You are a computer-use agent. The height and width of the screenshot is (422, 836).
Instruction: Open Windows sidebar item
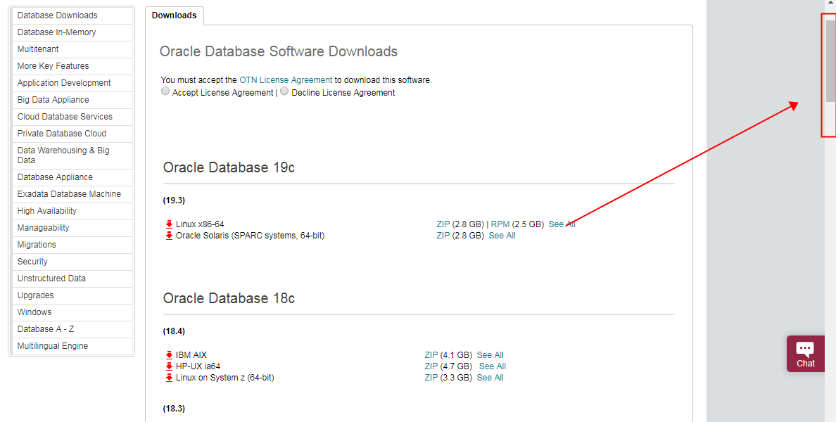click(x=72, y=312)
